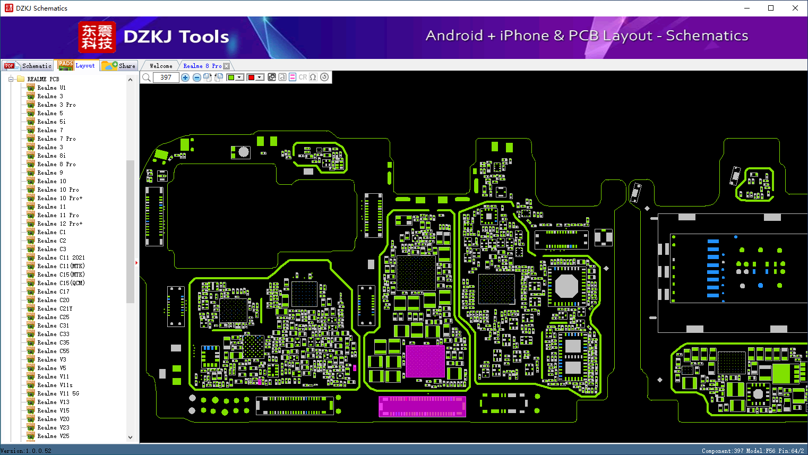Select Realme C11 2021 in the tree
The width and height of the screenshot is (808, 455).
(x=61, y=257)
